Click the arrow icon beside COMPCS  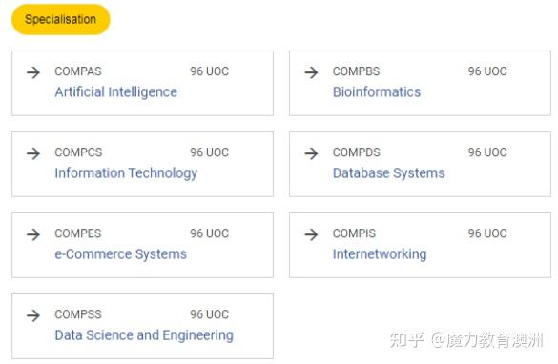coord(33,153)
